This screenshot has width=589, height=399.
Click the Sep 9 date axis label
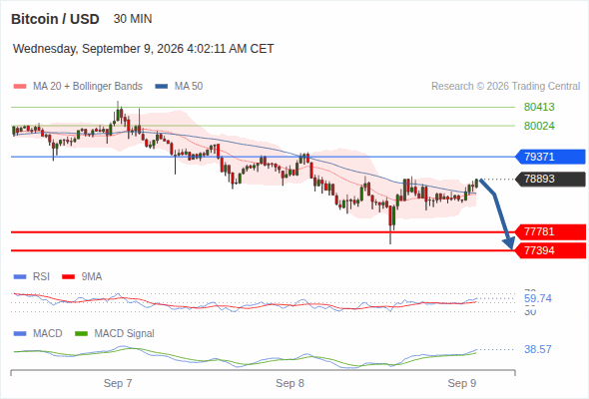(461, 383)
